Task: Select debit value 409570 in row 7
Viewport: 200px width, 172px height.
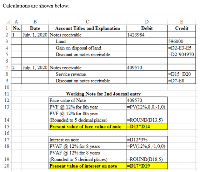Action: pyautogui.click(x=147, y=67)
